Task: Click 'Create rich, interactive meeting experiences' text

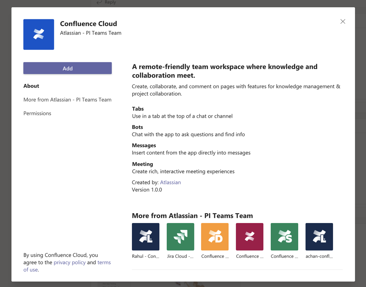Action: (x=183, y=171)
